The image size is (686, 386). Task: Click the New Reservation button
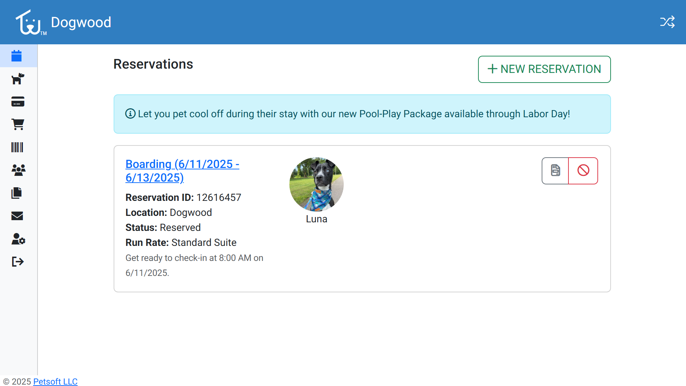[544, 69]
